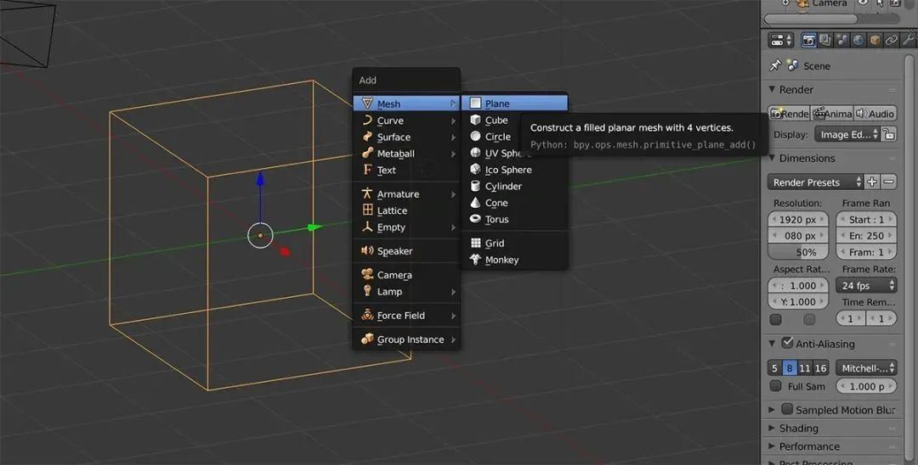Add a Grid mesh
Screen dimensions: 918x465
(x=514, y=243)
